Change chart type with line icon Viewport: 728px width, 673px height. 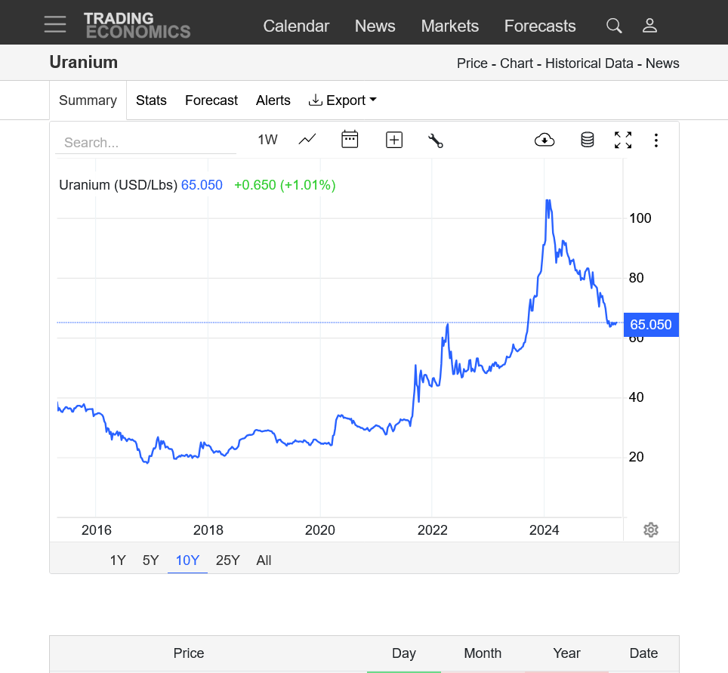(x=307, y=140)
